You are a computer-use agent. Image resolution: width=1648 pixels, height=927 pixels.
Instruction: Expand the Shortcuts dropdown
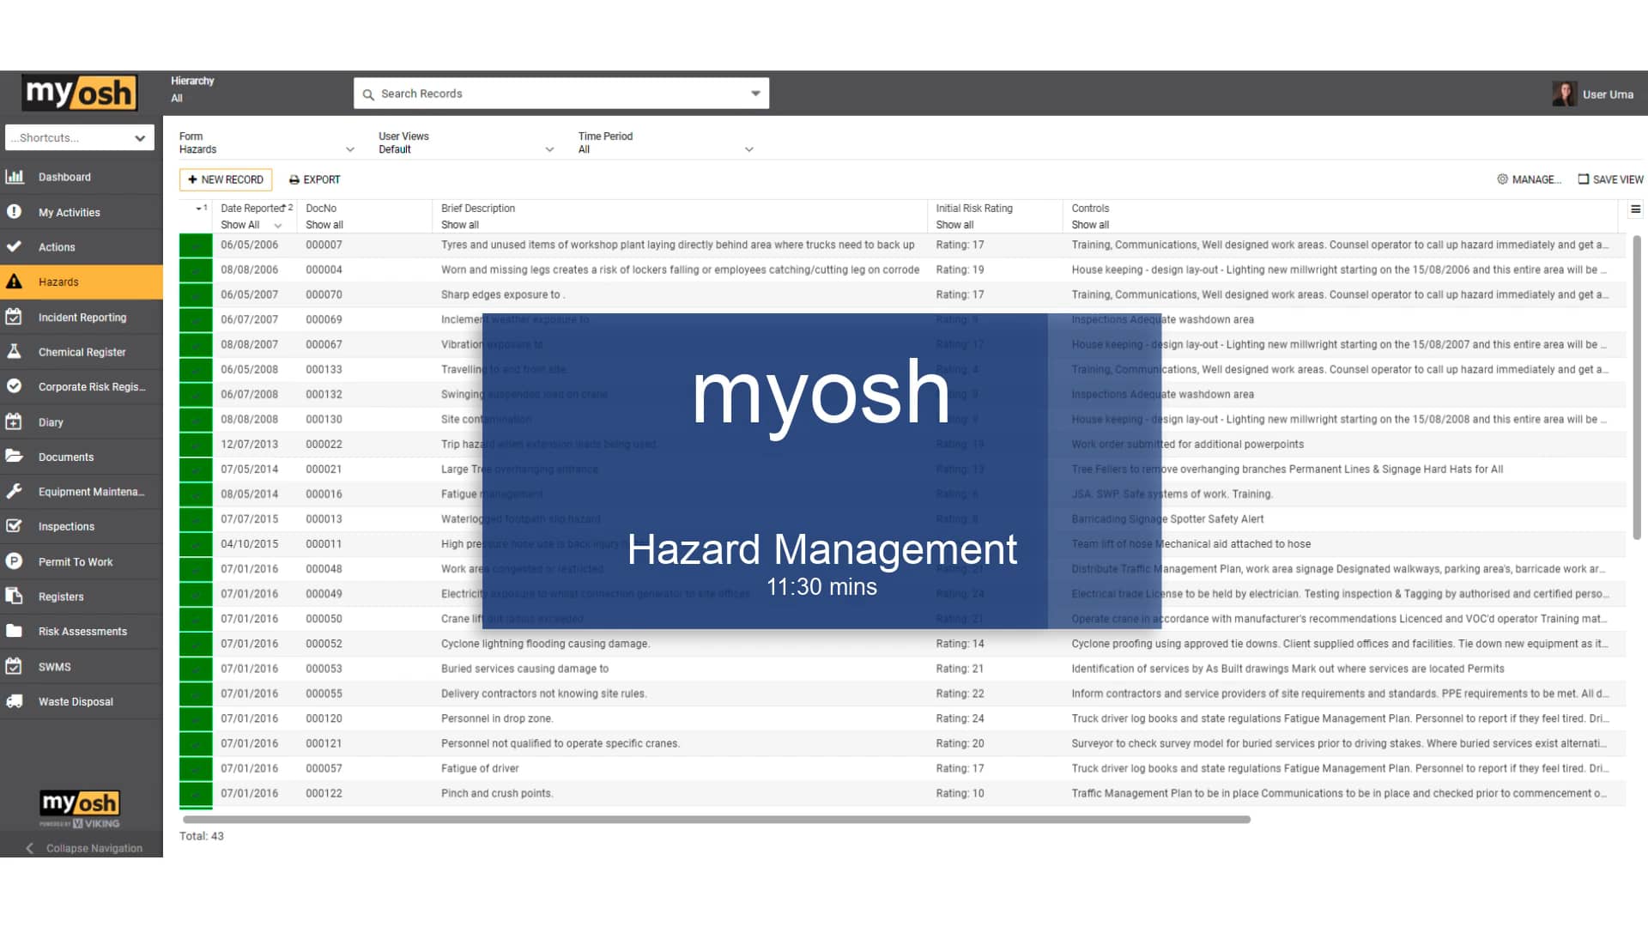(x=80, y=137)
